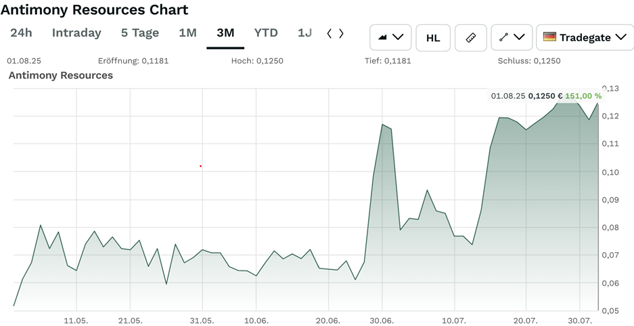Click the 11.05. date axis label

pyautogui.click(x=76, y=320)
